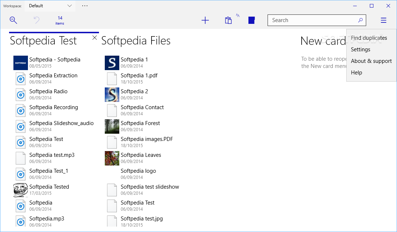Click the Softpedia Leaves photo thumbnail
The image size is (397, 232).
pyautogui.click(x=112, y=158)
